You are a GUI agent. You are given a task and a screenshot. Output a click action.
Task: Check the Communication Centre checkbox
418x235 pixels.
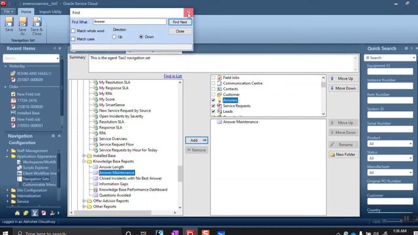point(214,83)
